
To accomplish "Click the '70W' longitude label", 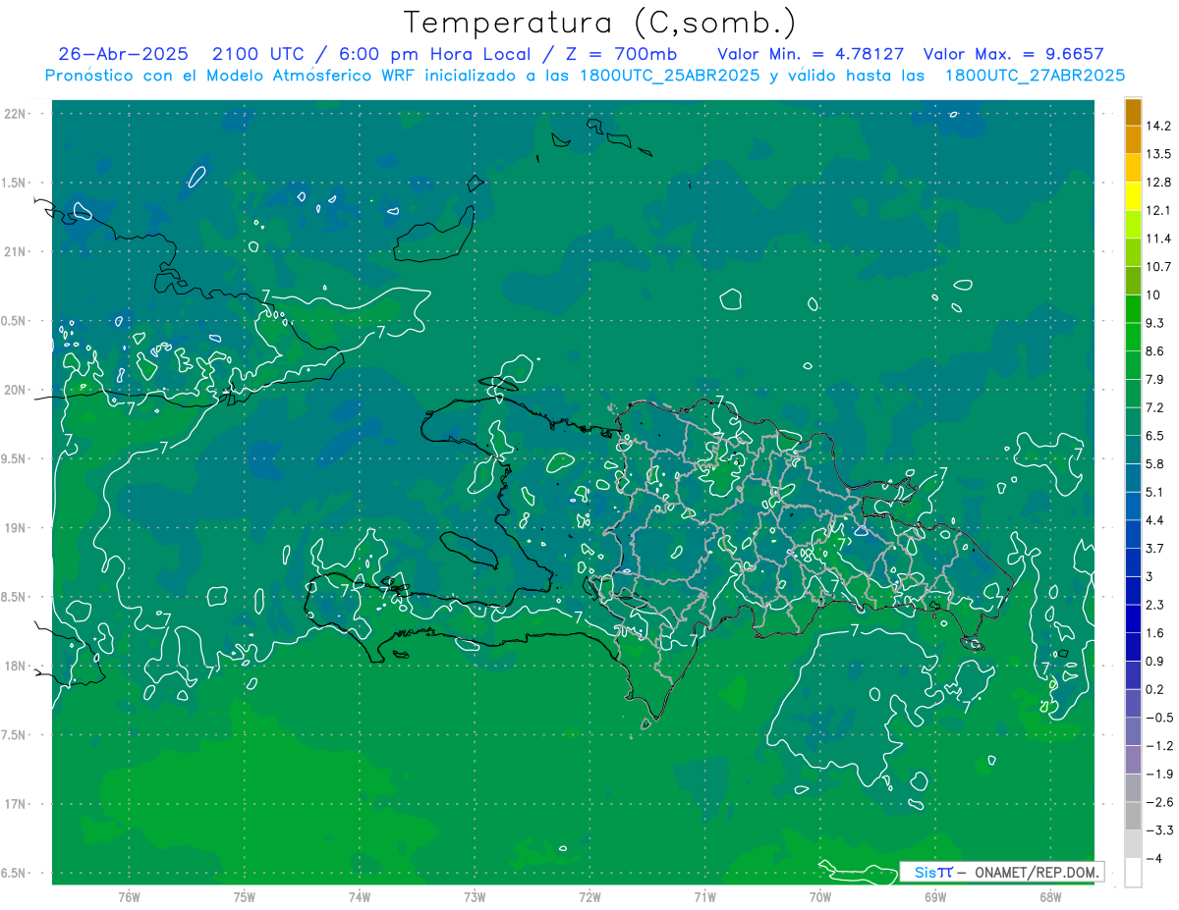I will (820, 895).
